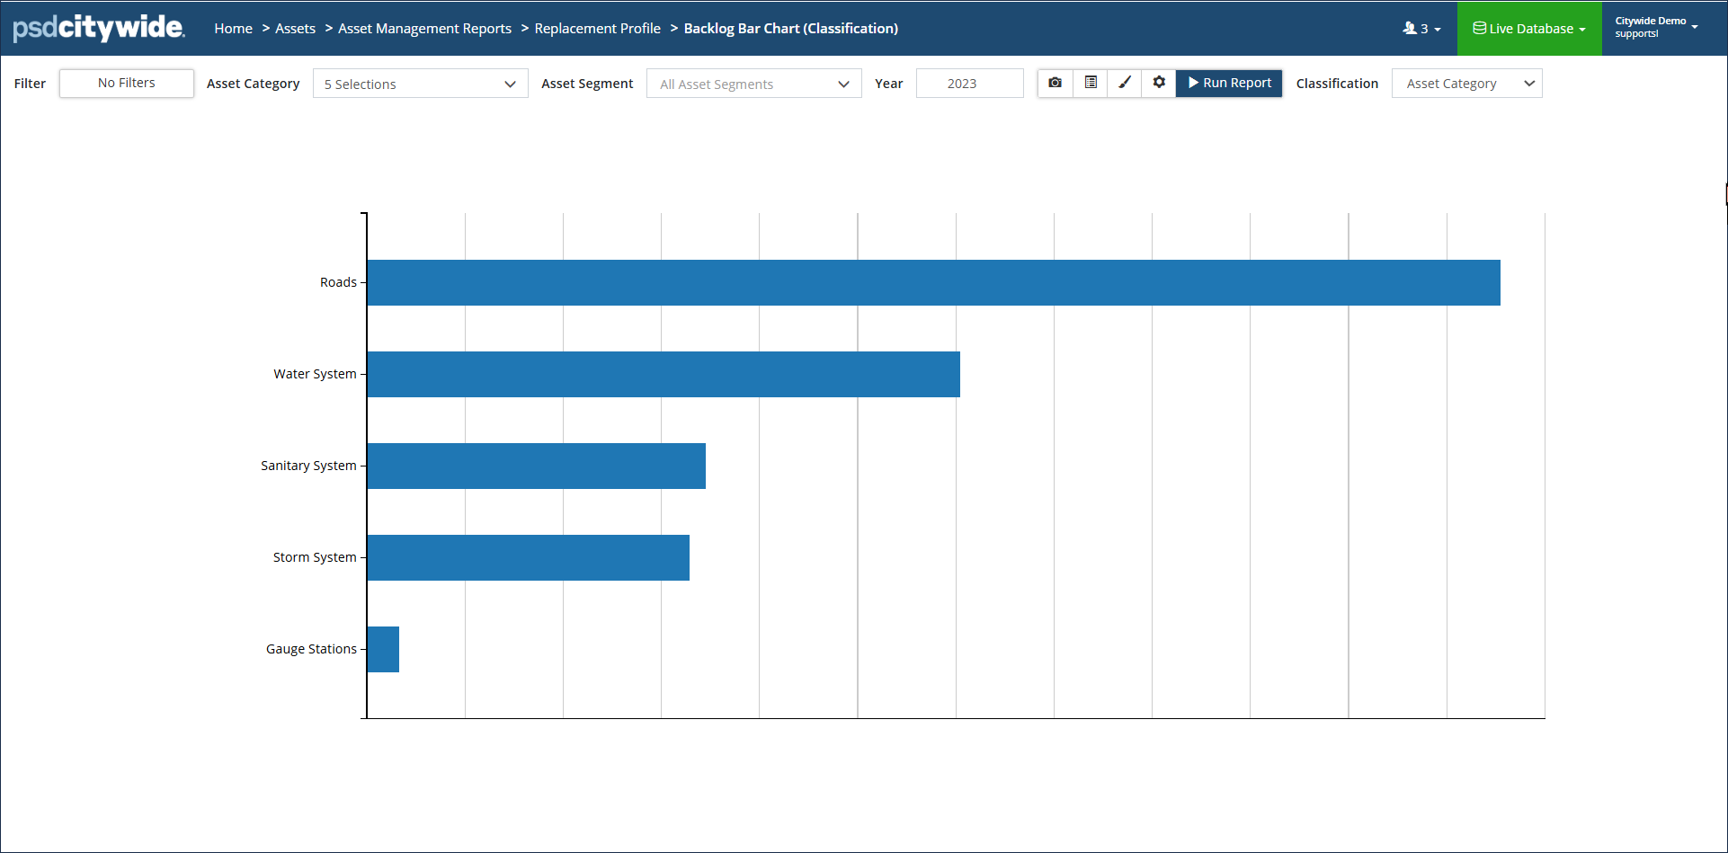Viewport: 1728px width, 853px height.
Task: Expand the Asset Category dropdown
Action: [420, 84]
